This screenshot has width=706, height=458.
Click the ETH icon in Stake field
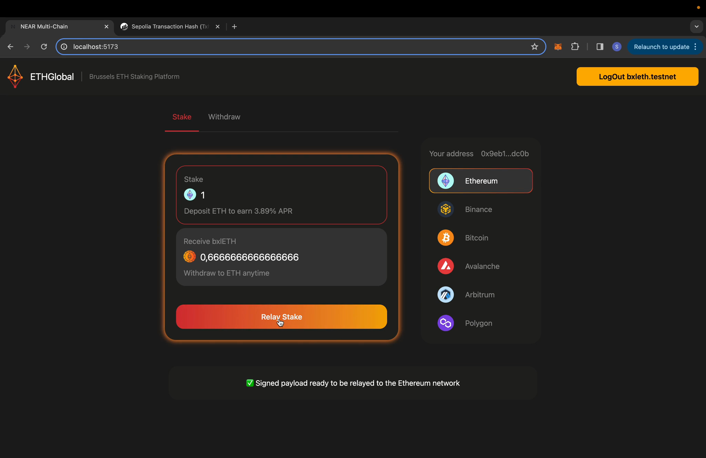(190, 195)
